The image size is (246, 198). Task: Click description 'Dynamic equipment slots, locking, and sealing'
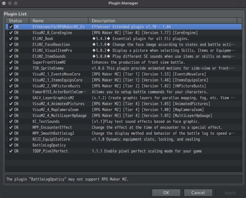tap(153, 139)
